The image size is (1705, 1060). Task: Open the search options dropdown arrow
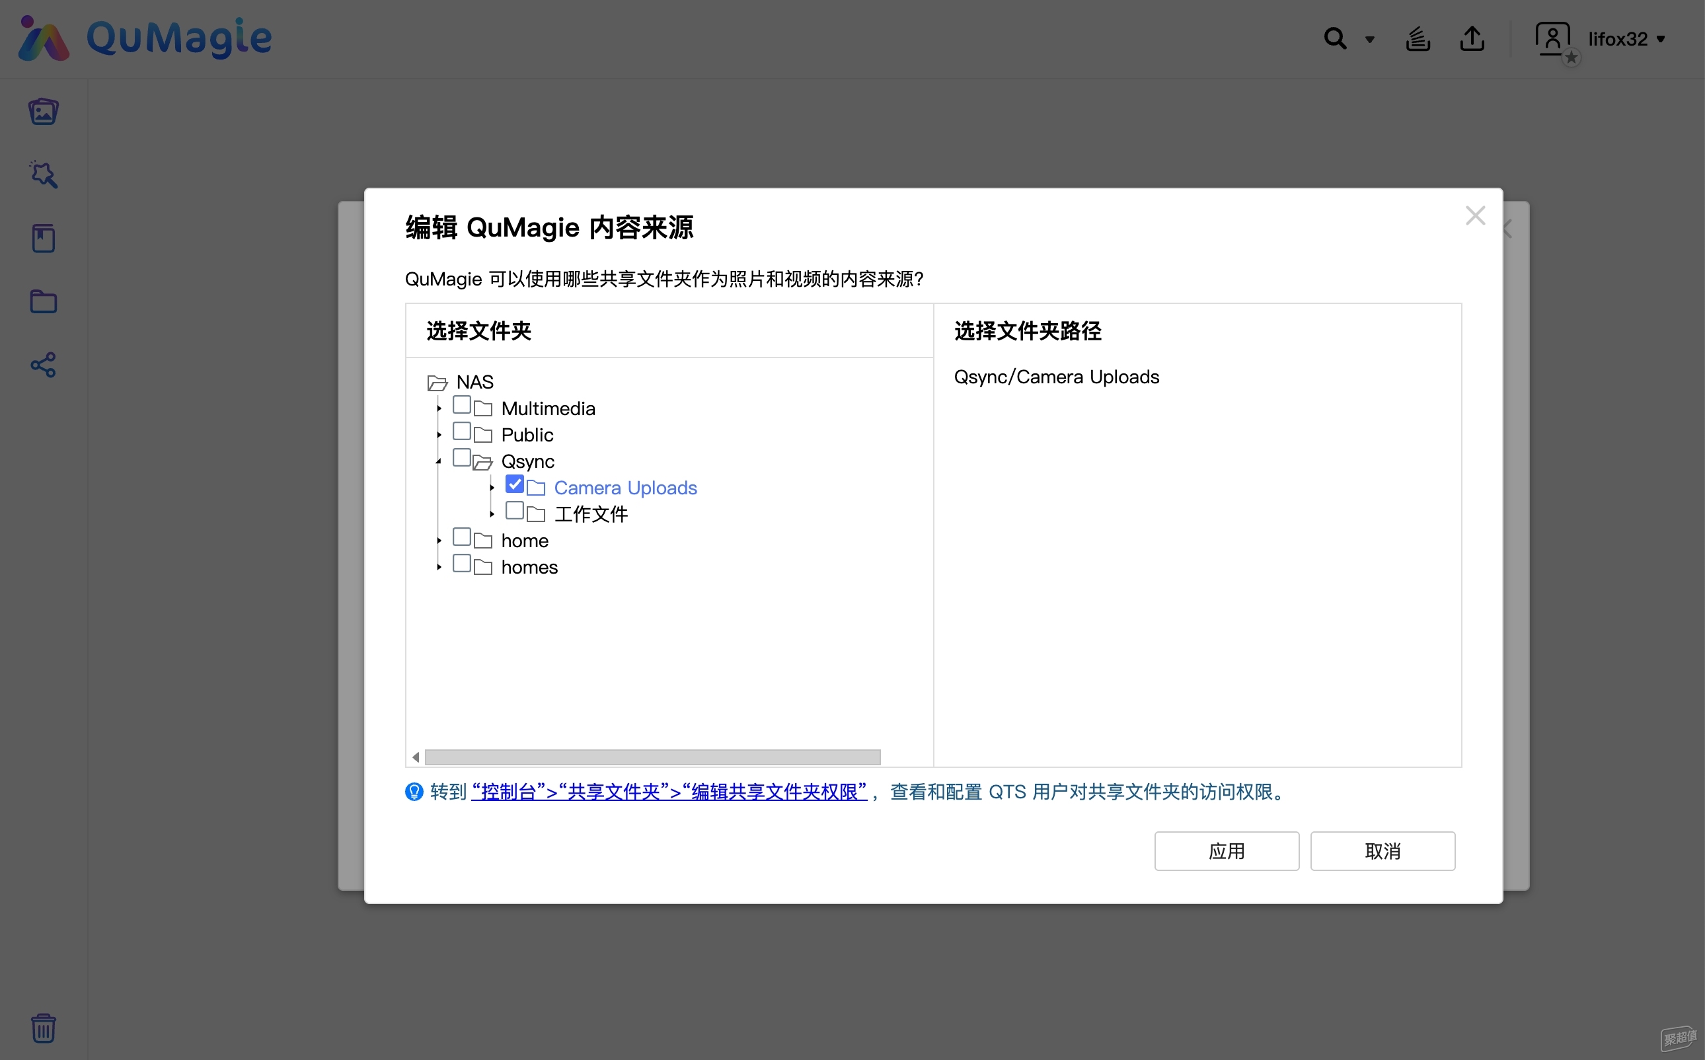[1369, 39]
